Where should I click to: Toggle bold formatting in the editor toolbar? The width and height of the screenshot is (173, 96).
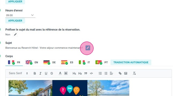(x=35, y=73)
